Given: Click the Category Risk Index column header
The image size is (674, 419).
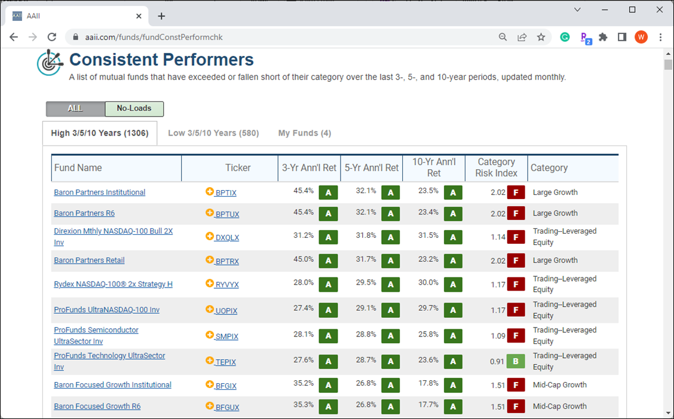Looking at the screenshot, I should [496, 168].
